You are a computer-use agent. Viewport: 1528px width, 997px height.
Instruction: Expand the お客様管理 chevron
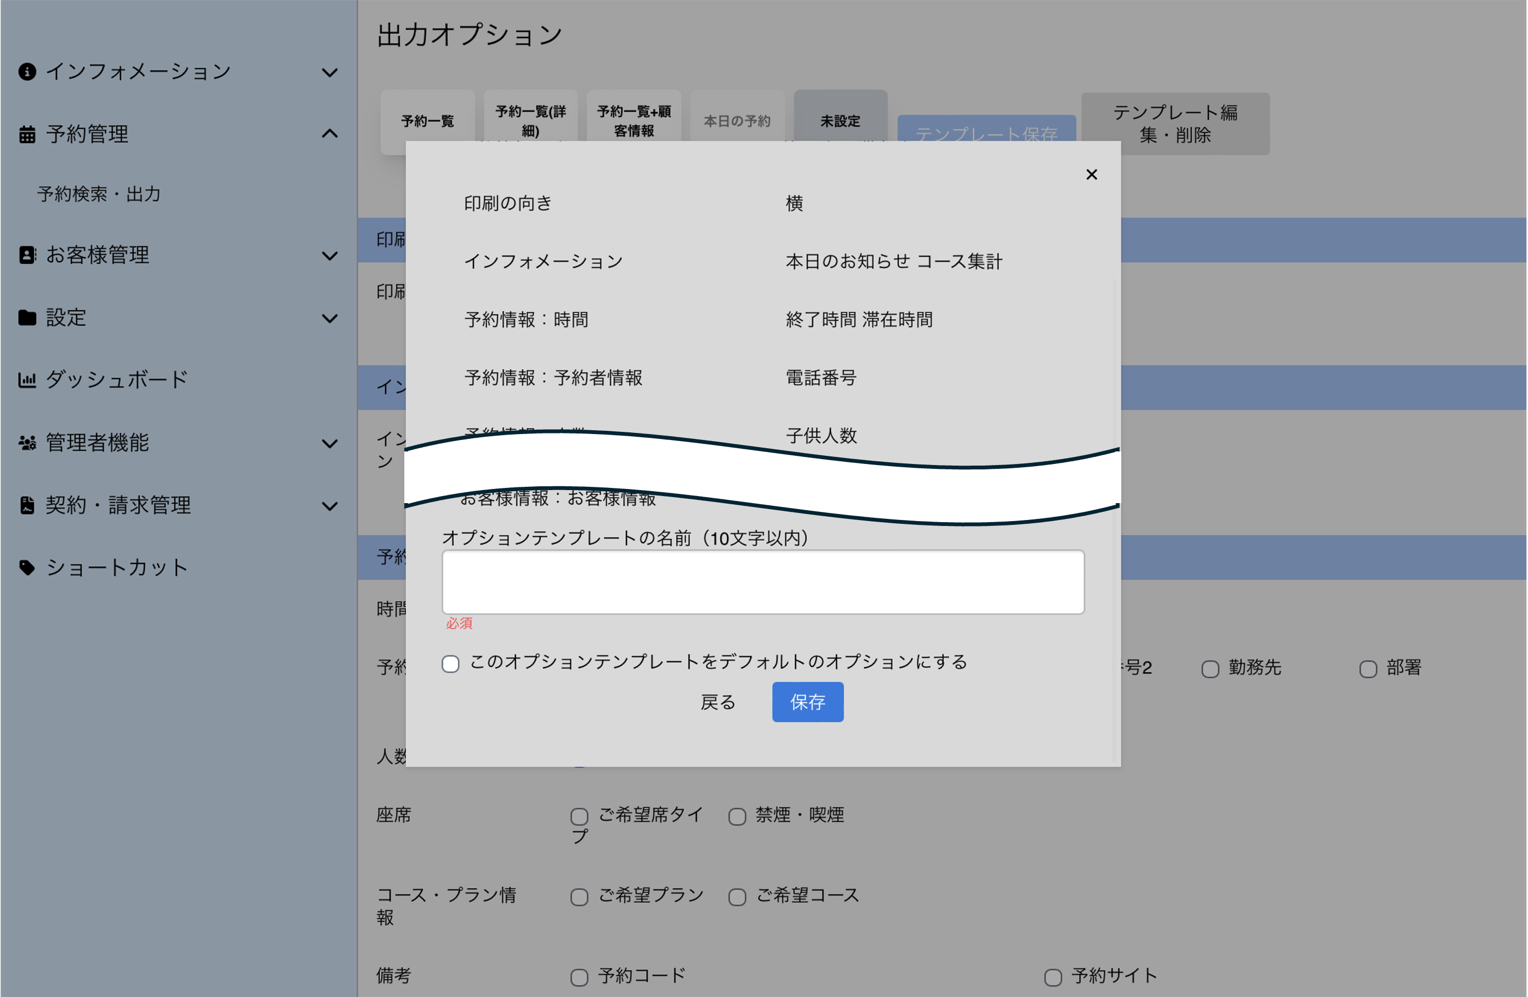[x=329, y=256]
